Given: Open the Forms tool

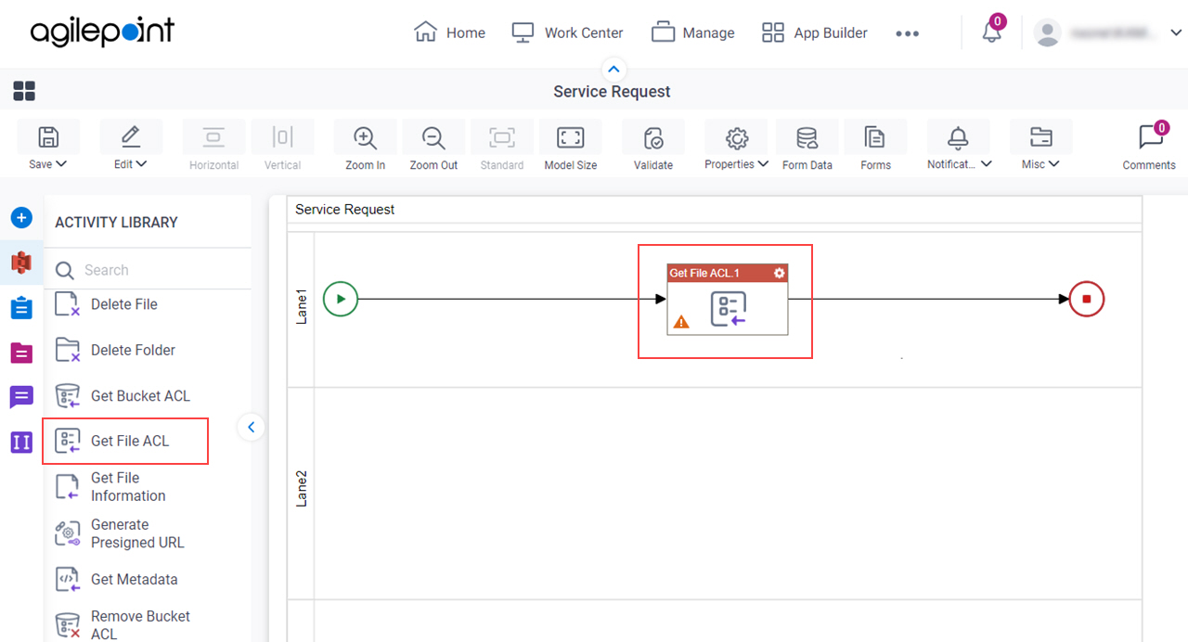Looking at the screenshot, I should 875,145.
